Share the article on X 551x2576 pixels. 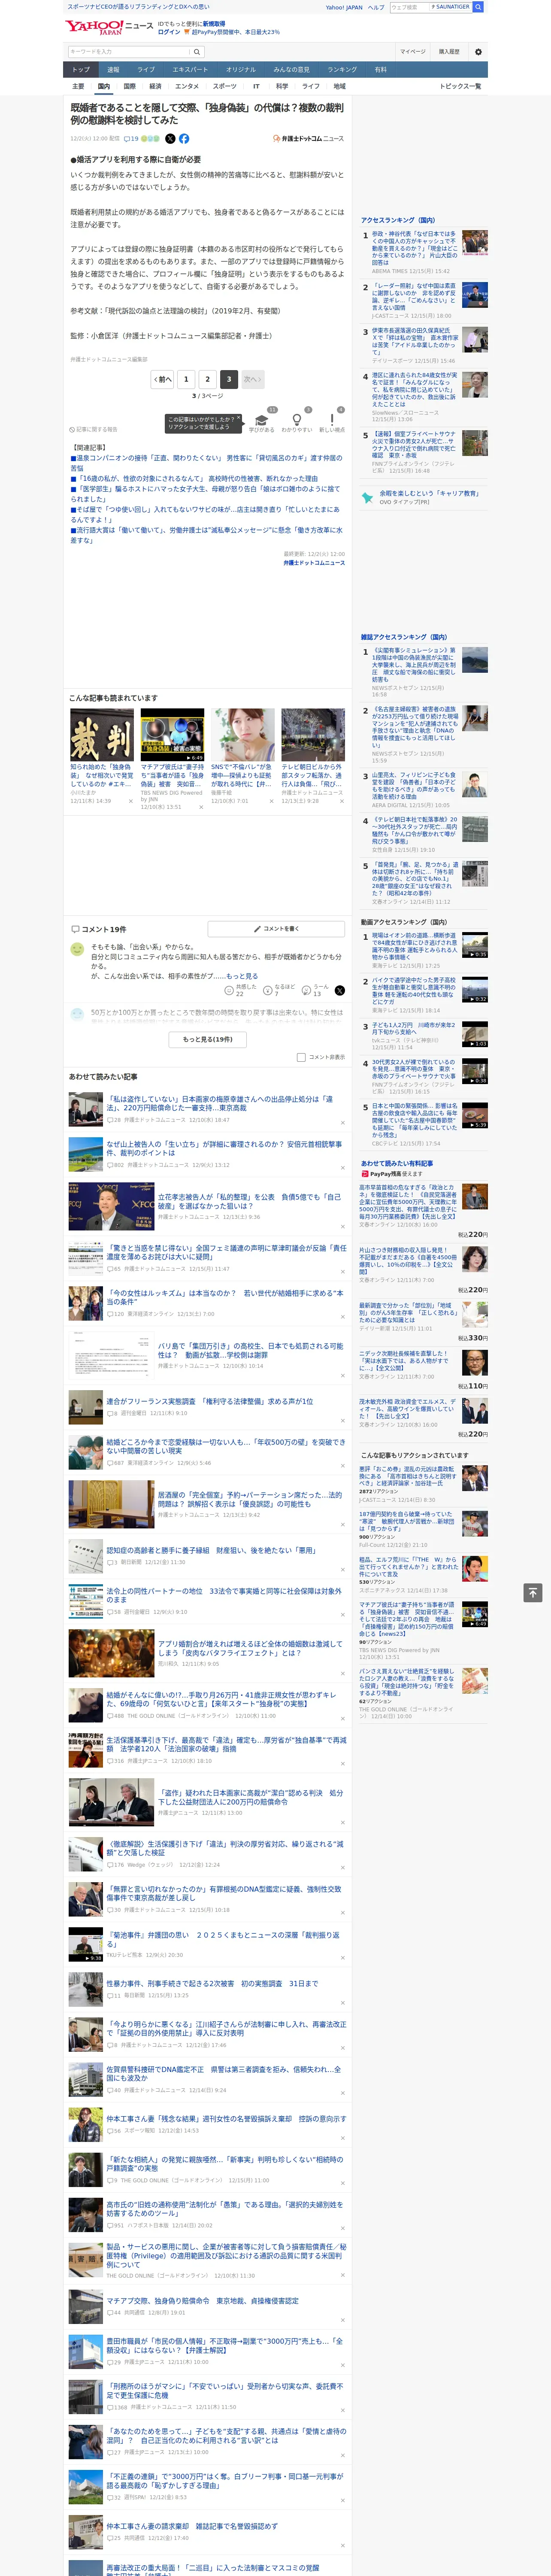[170, 139]
